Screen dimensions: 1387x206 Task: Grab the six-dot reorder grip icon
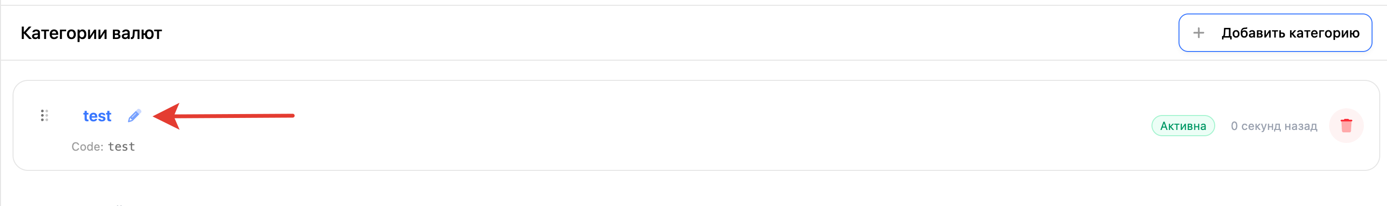(44, 116)
